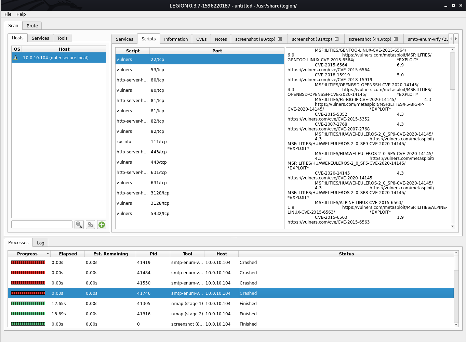466x342 pixels.
Task: Click the Linux penguin OS icon
Action: pos(16,58)
